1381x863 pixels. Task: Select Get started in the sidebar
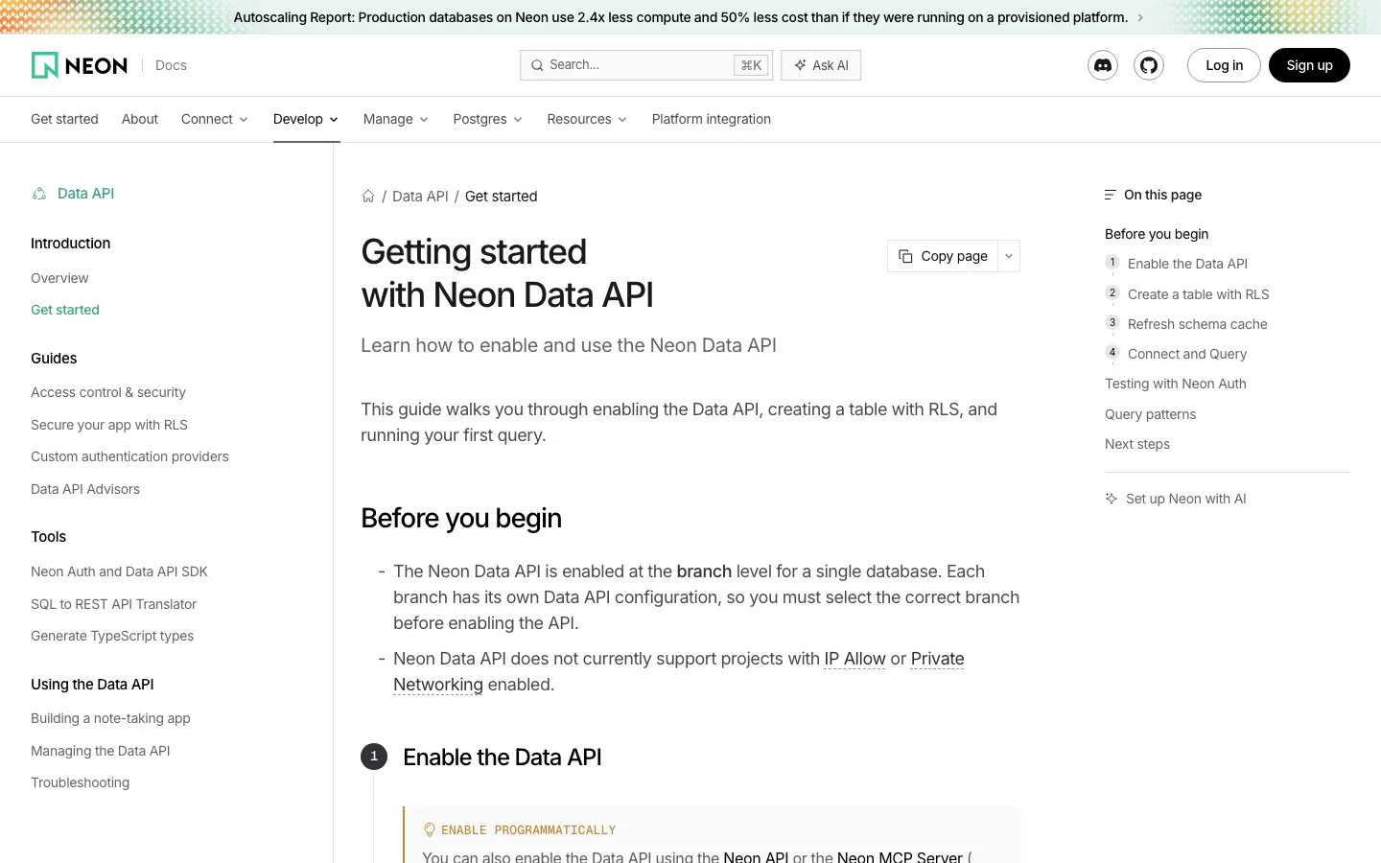click(x=65, y=310)
